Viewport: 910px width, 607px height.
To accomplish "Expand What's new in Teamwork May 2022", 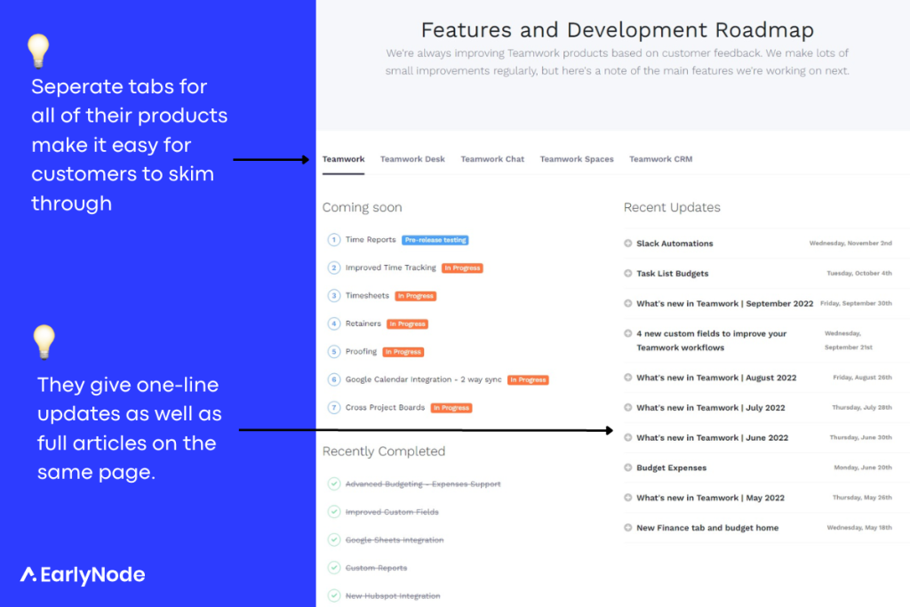I will point(628,498).
